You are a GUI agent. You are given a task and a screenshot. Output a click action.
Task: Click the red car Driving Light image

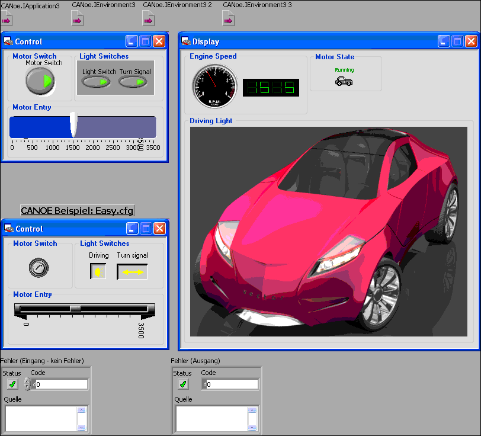pos(328,232)
